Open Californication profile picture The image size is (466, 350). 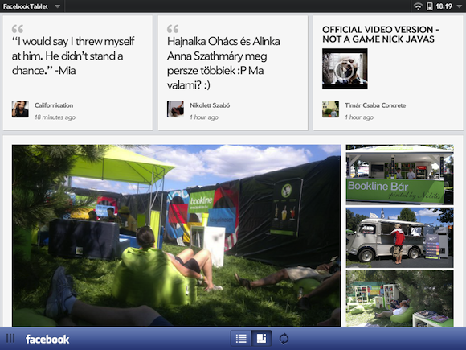tap(20, 109)
